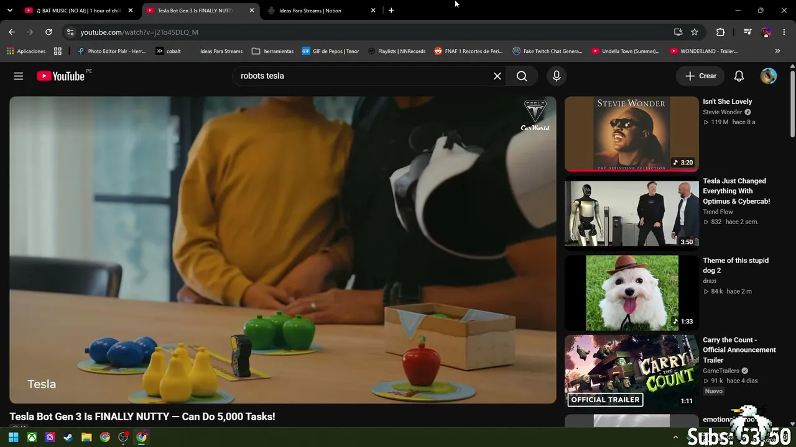The image size is (796, 447).
Task: Expand the herramientas bookmarks folder
Action: (x=272, y=51)
